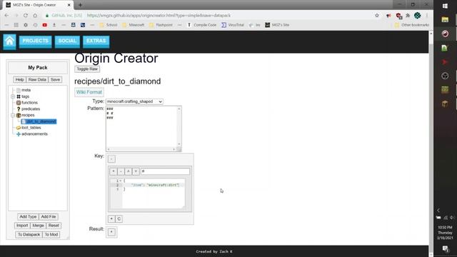Open the PROJECTS menu

35,41
